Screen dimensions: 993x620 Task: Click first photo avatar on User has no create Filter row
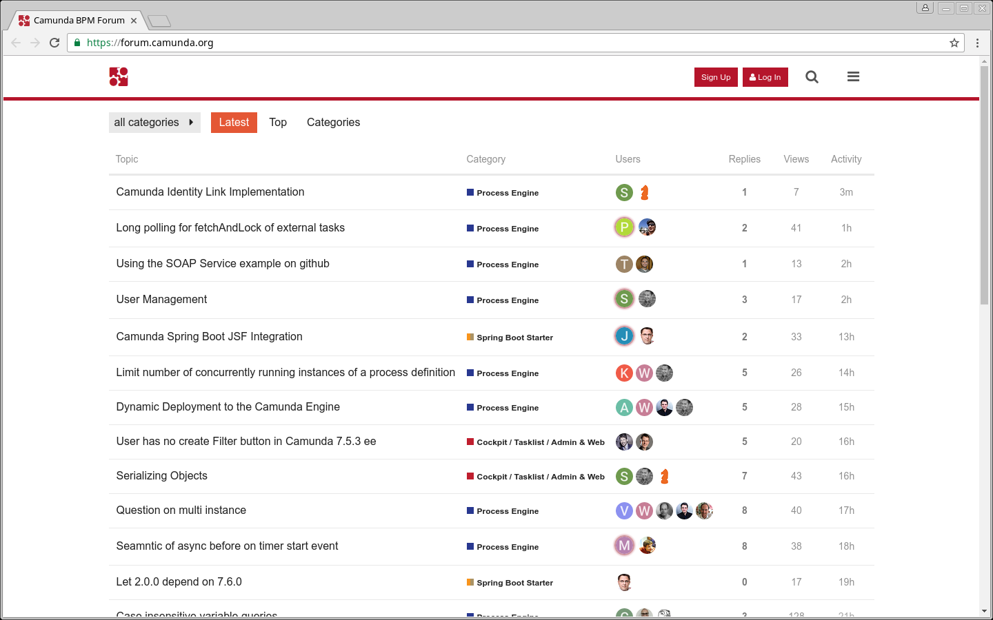pos(624,442)
